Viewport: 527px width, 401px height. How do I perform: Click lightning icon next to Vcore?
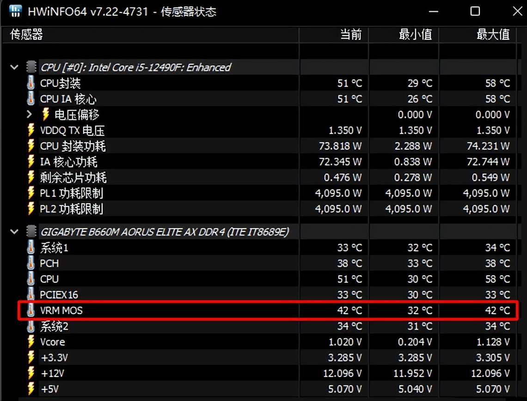click(31, 341)
